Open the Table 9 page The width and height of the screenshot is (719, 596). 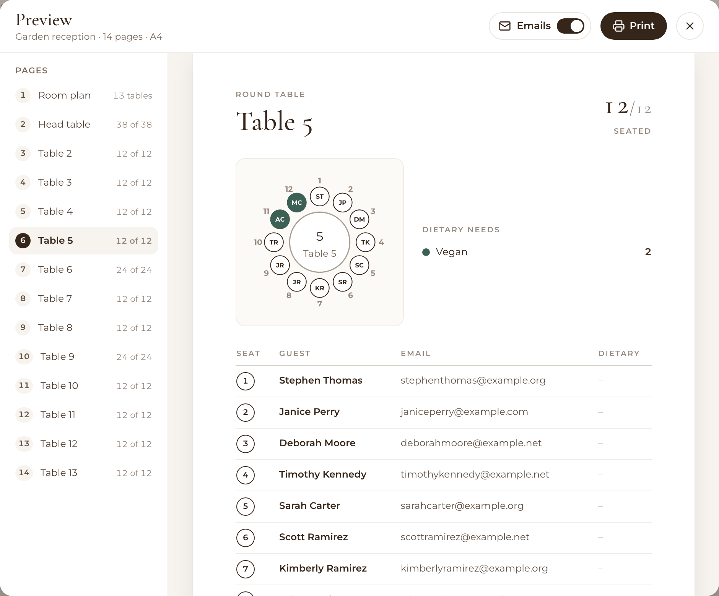pyautogui.click(x=84, y=357)
